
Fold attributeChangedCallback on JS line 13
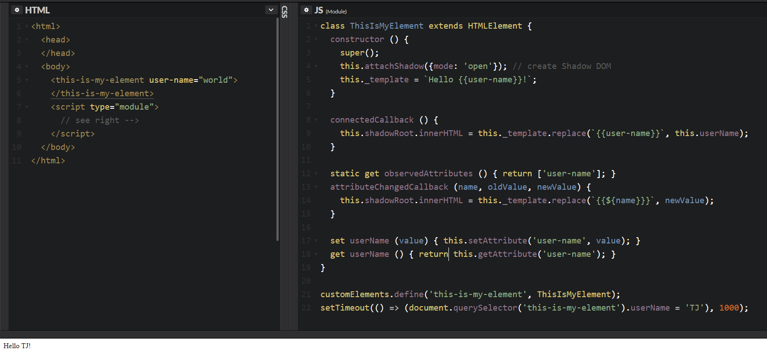[316, 187]
